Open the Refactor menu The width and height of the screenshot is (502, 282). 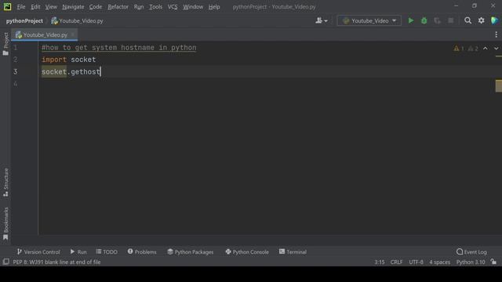tap(118, 7)
